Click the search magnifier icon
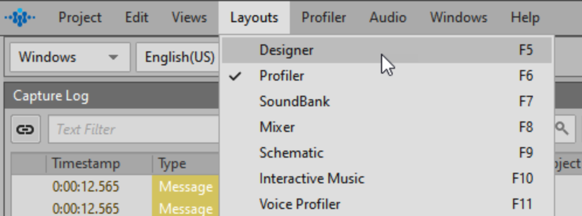 click(562, 129)
